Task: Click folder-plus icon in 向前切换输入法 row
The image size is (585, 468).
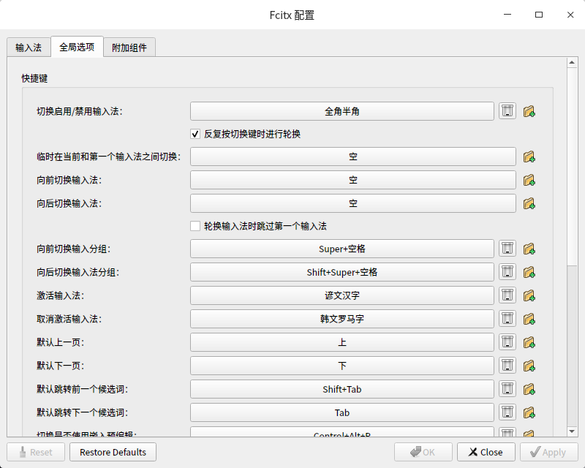Action: coord(529,180)
